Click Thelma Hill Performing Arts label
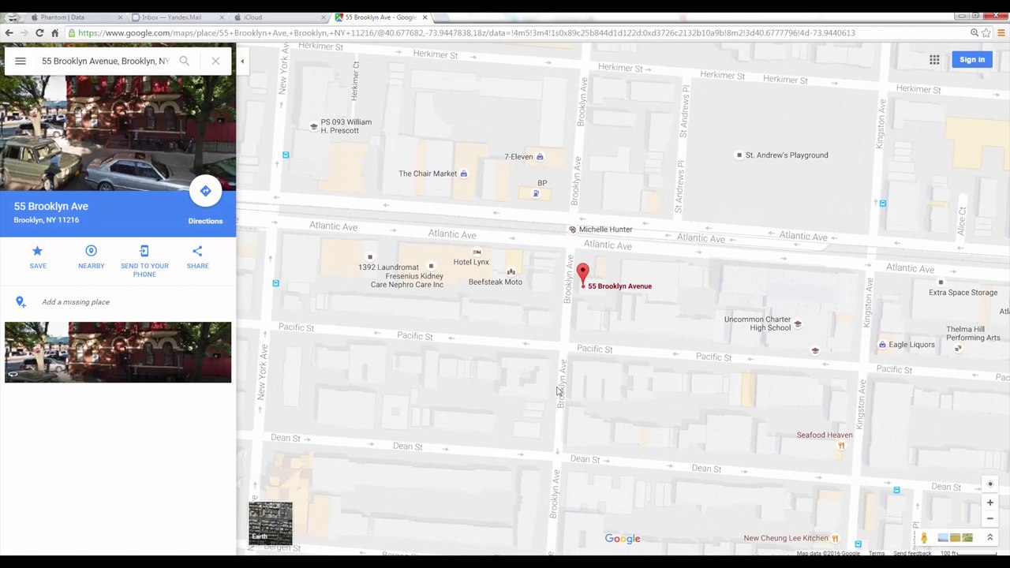This screenshot has width=1010, height=568. (973, 334)
